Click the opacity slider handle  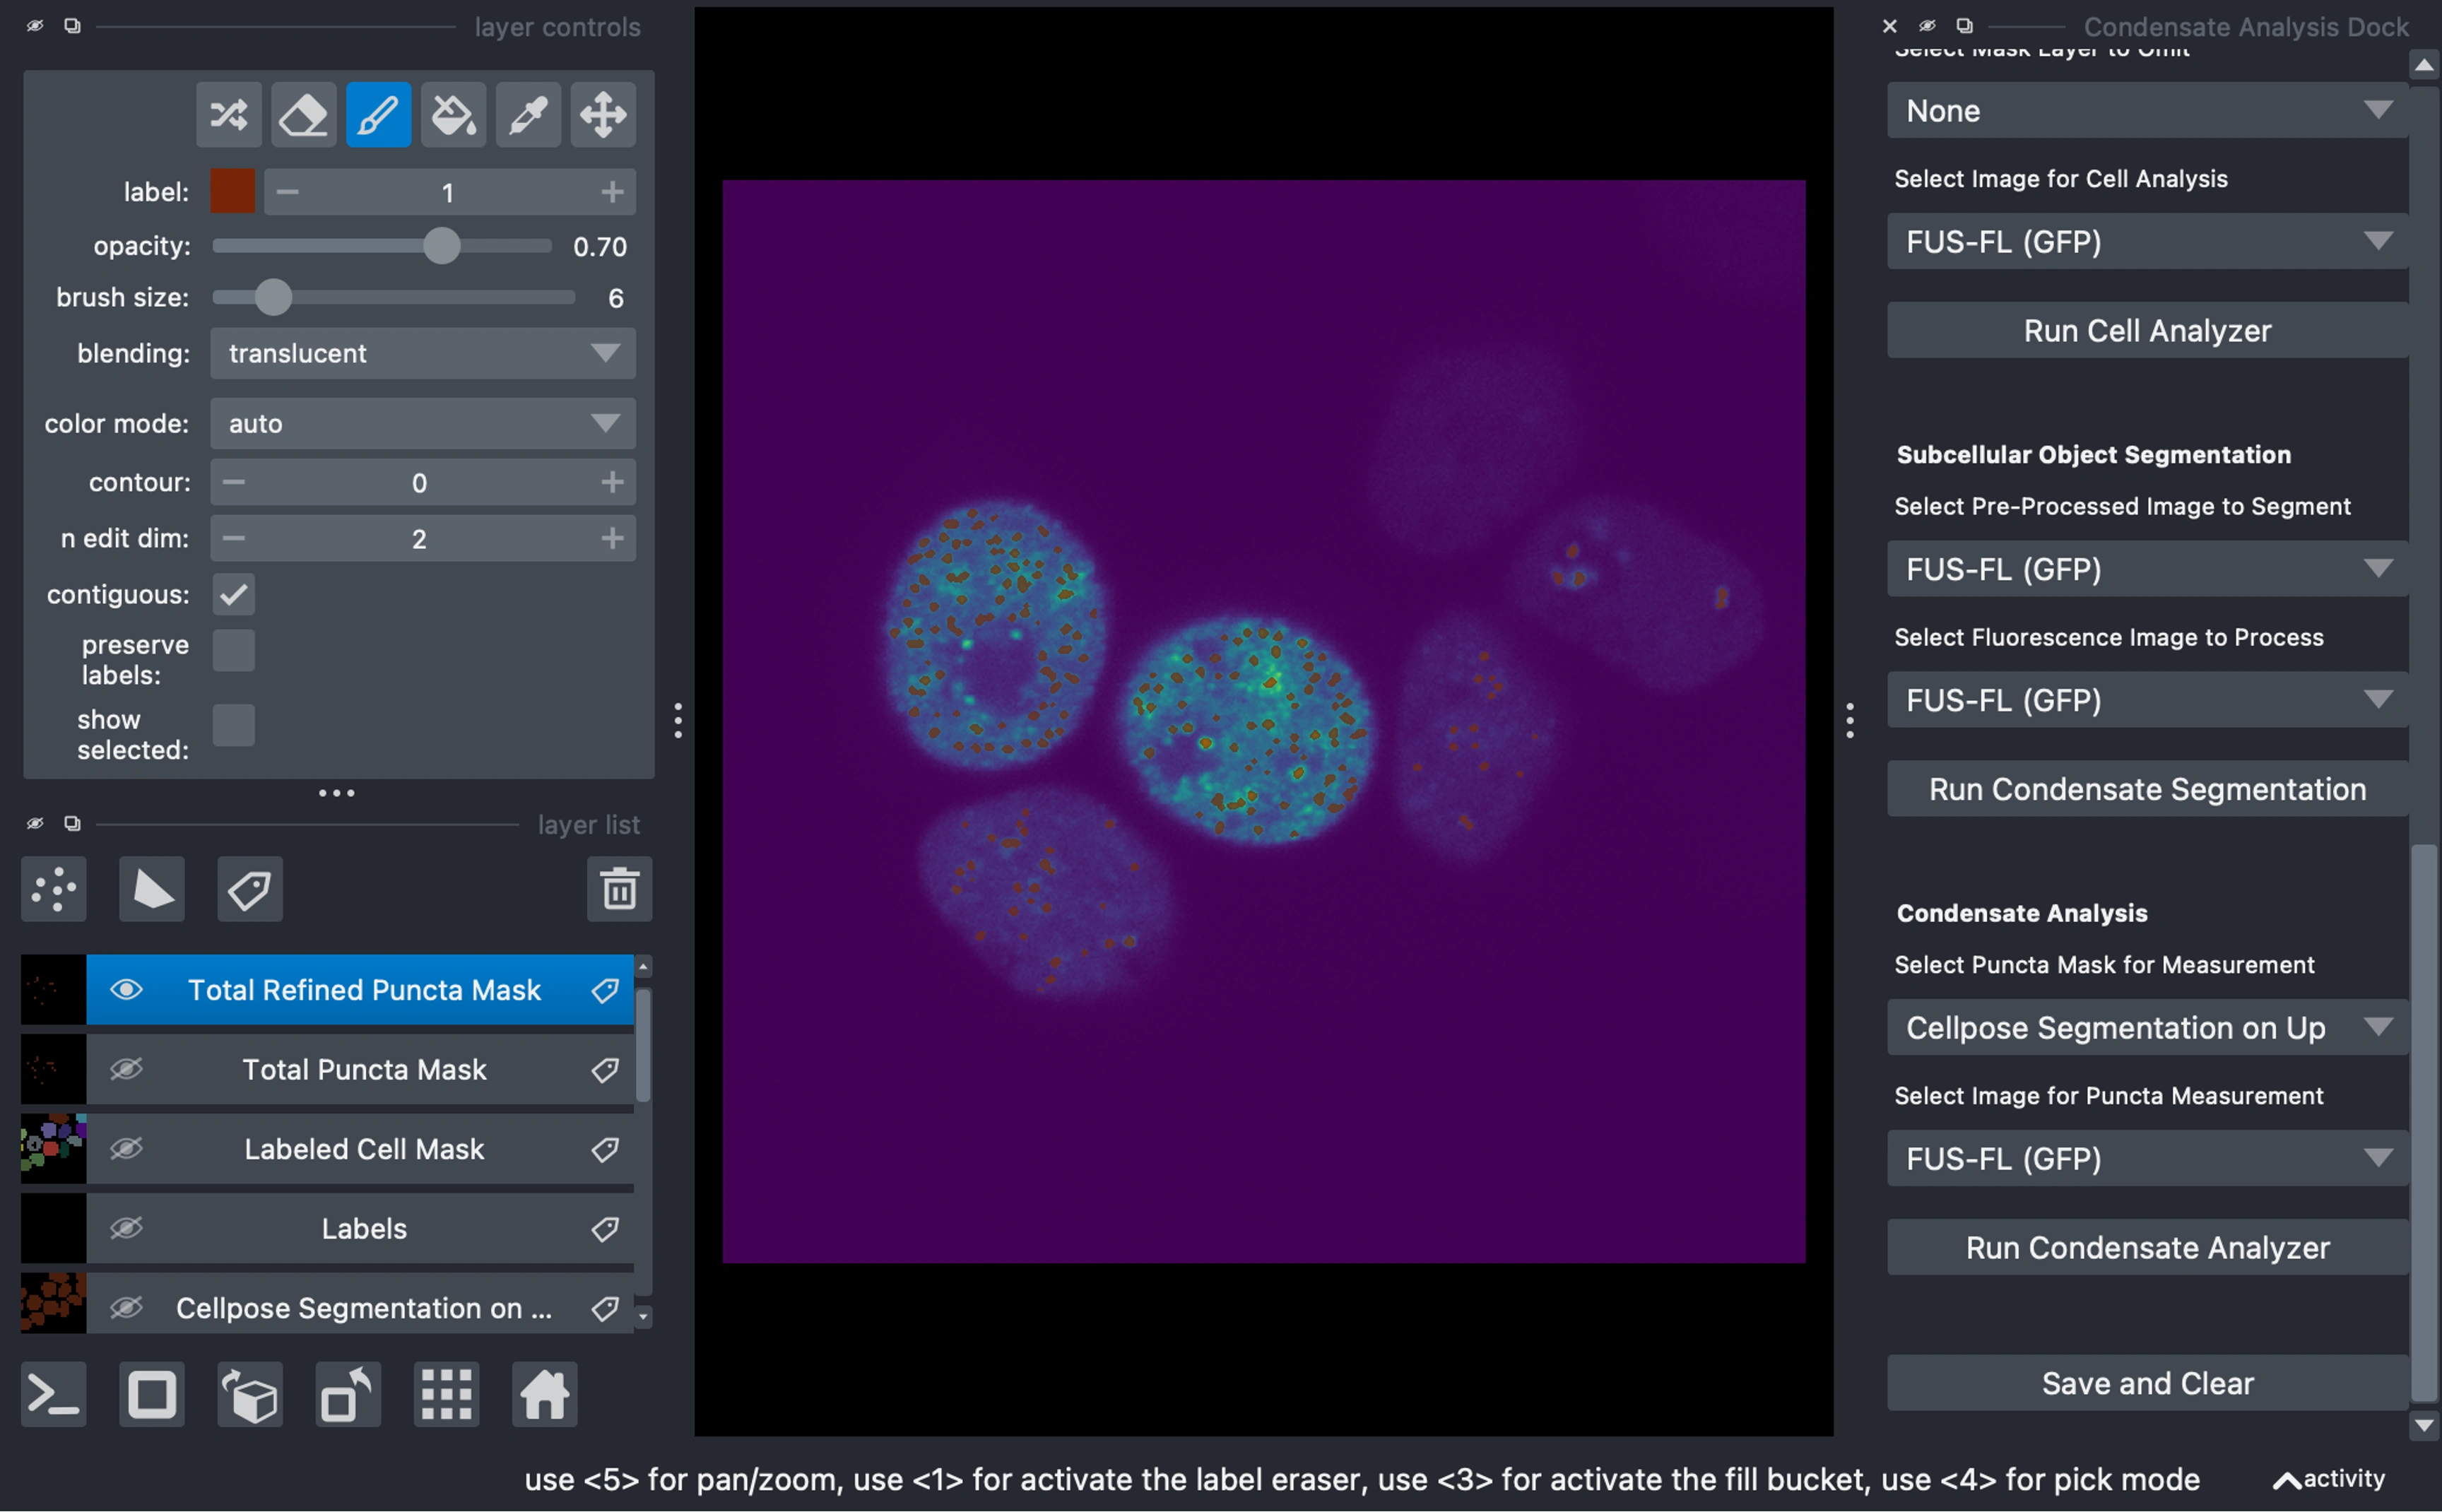(441, 246)
